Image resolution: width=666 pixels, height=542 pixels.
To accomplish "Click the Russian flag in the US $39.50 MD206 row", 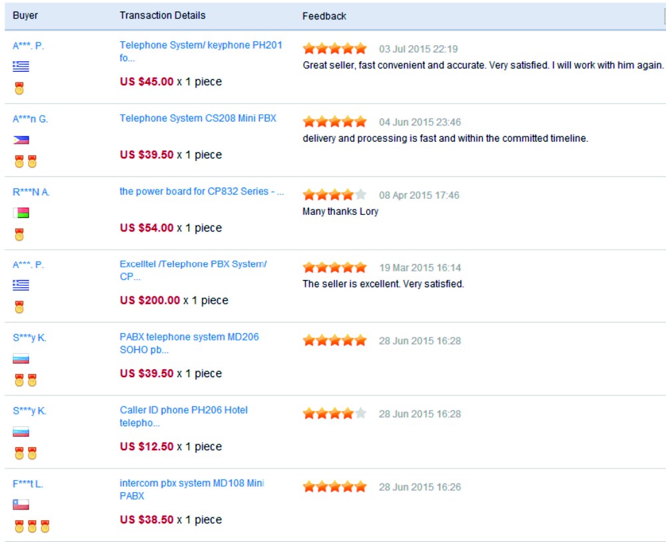I will 21,359.
